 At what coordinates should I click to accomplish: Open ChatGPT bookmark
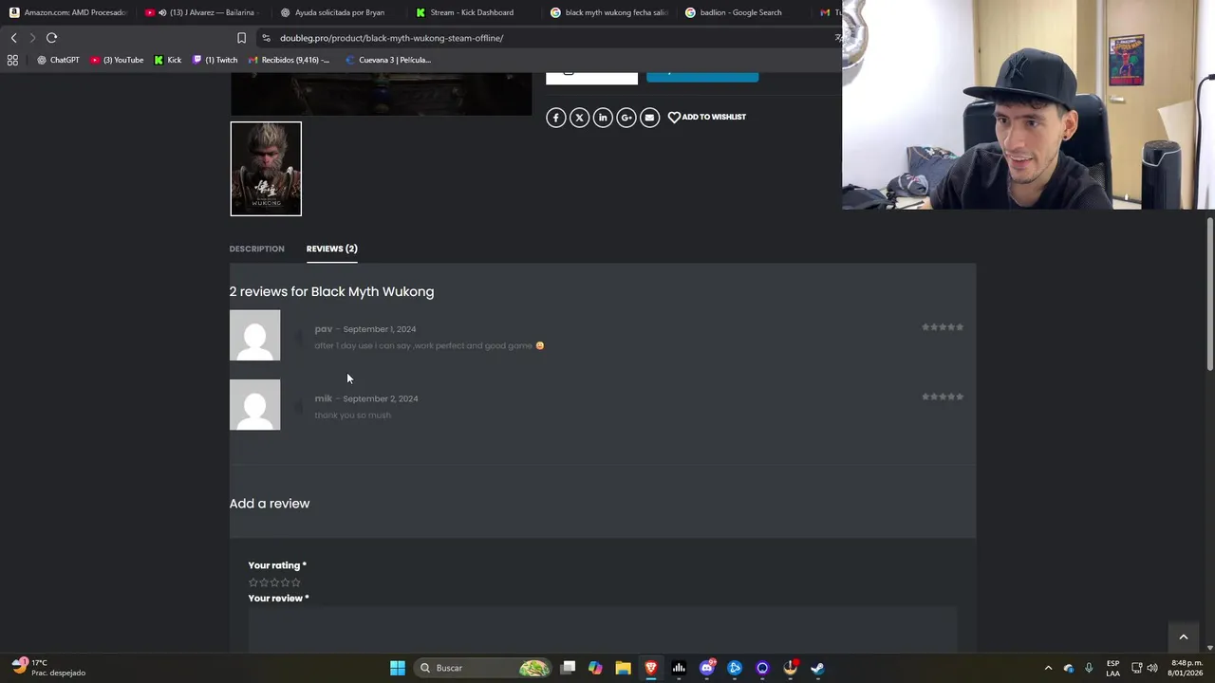(x=58, y=60)
